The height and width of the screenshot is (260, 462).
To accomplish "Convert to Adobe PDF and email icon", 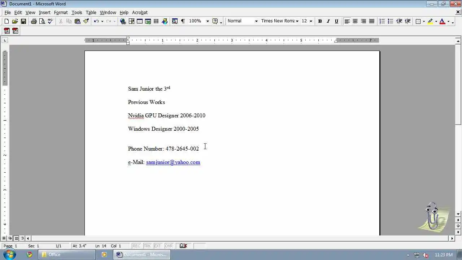I will point(15,31).
